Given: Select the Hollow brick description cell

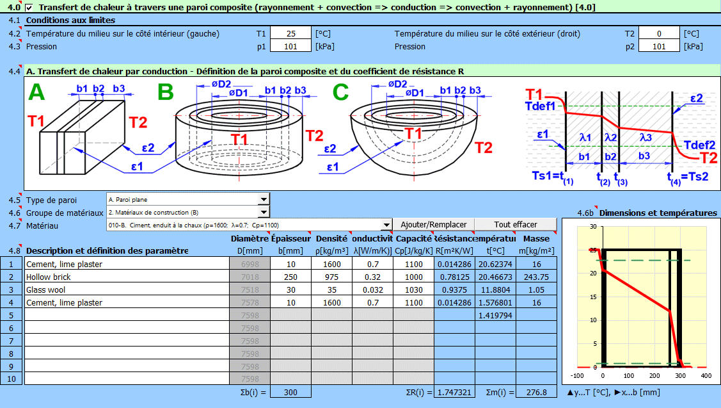Looking at the screenshot, I should [x=126, y=277].
